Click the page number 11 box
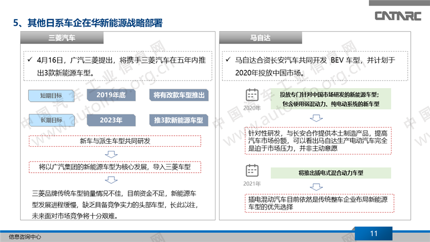This screenshot has height=242, width=430. coord(373,233)
